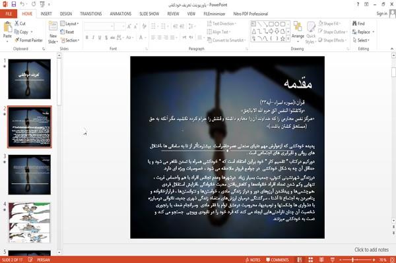This screenshot has height=263, width=396.
Task: Expand the shapes gallery with More arrow
Action: point(288,39)
